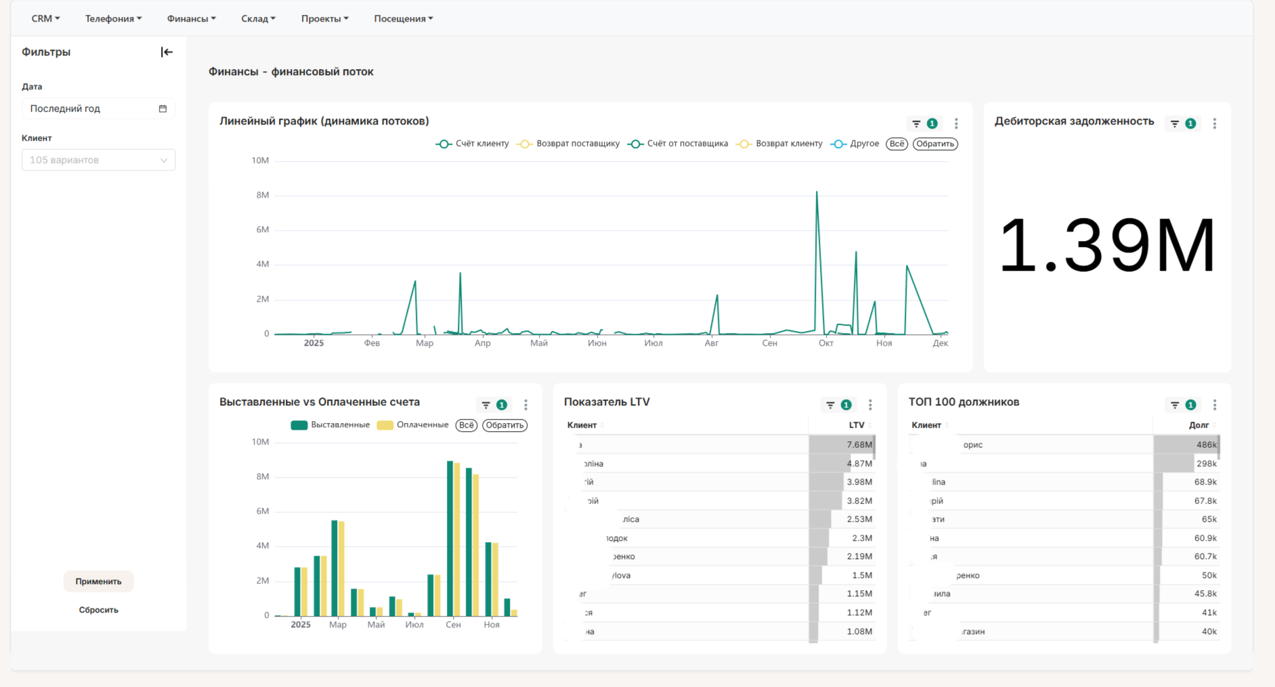Open three-dot menu of Дебиторская задолженность card
1275x687 pixels.
pos(1215,124)
